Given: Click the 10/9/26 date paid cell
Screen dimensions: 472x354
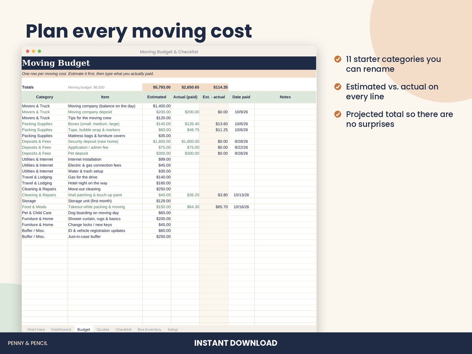Looking at the screenshot, I should (242, 112).
